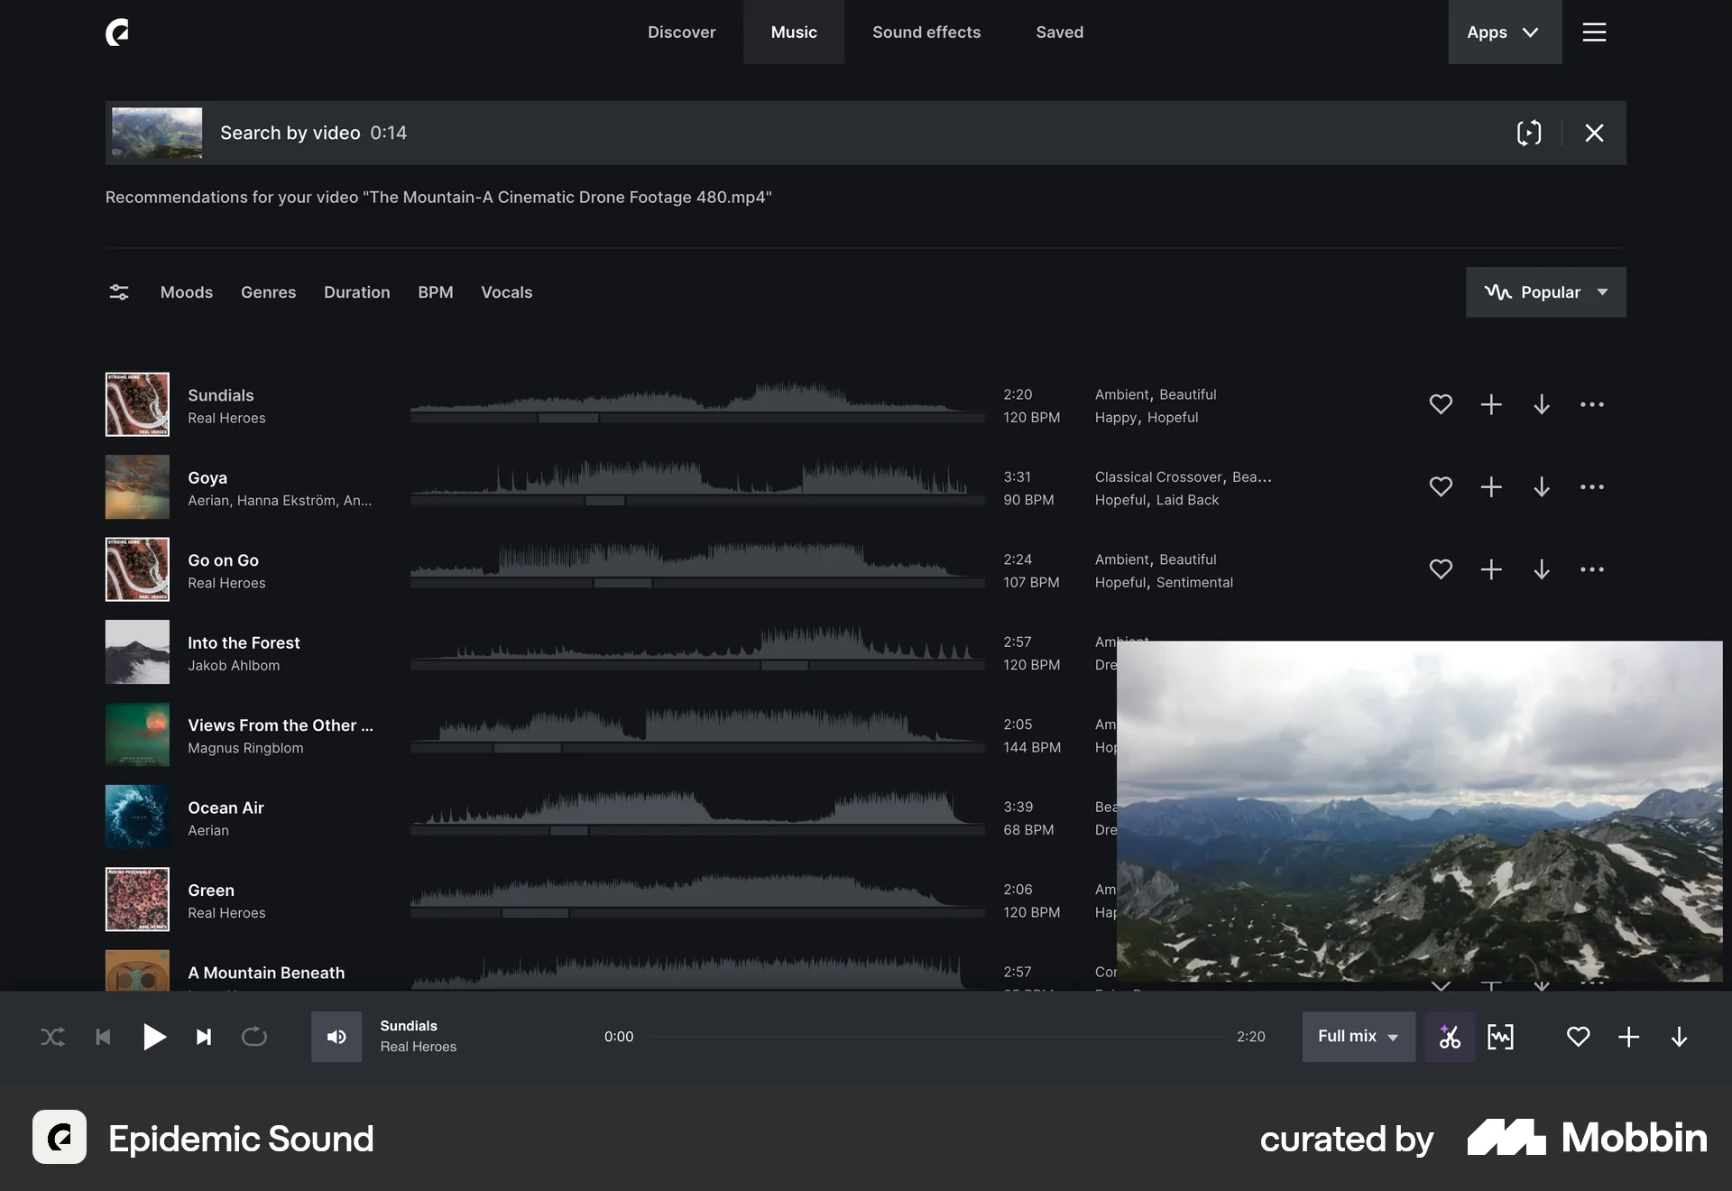Viewport: 1732px width, 1191px height.
Task: Open the stems view icon in player bar
Action: [x=1501, y=1037]
